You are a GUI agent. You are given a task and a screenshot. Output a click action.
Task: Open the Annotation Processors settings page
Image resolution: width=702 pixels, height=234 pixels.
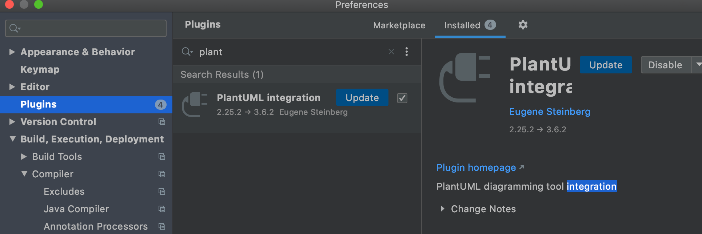click(x=96, y=226)
